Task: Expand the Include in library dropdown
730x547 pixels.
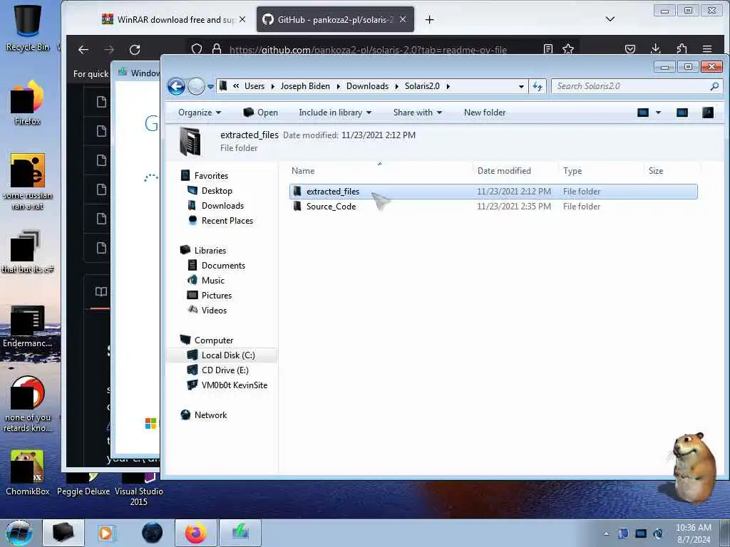Action: tap(335, 113)
